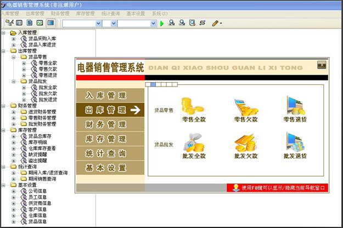343x228 pixels.
Task: Click the tree-structure icon in the toolbar
Action: coord(9,22)
